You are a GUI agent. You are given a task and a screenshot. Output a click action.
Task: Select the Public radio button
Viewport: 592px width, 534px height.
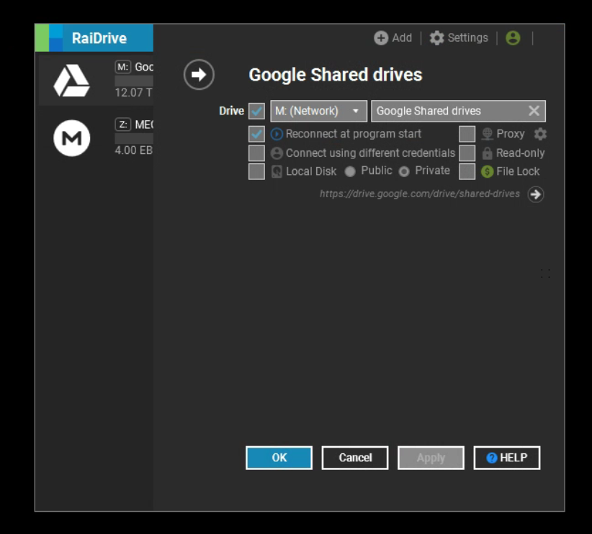pyautogui.click(x=350, y=171)
